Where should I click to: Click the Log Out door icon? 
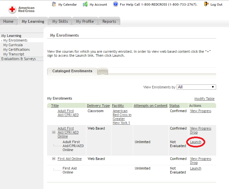206,4
